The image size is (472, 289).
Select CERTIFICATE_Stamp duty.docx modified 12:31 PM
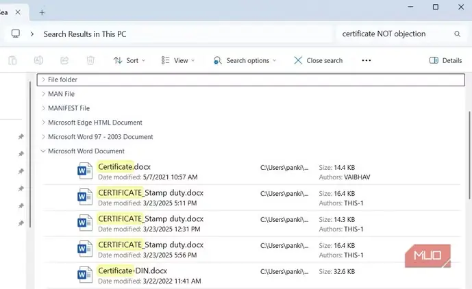point(151,218)
